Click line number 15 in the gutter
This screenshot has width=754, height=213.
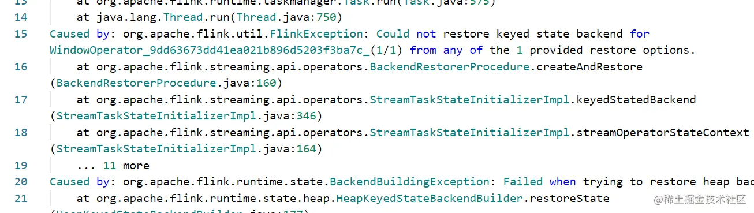pos(21,34)
